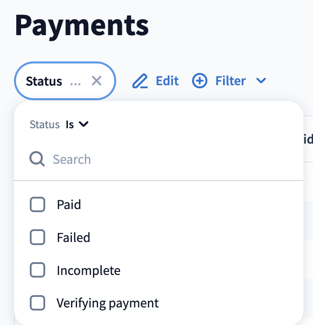Click the Status filter chip label

(44, 81)
